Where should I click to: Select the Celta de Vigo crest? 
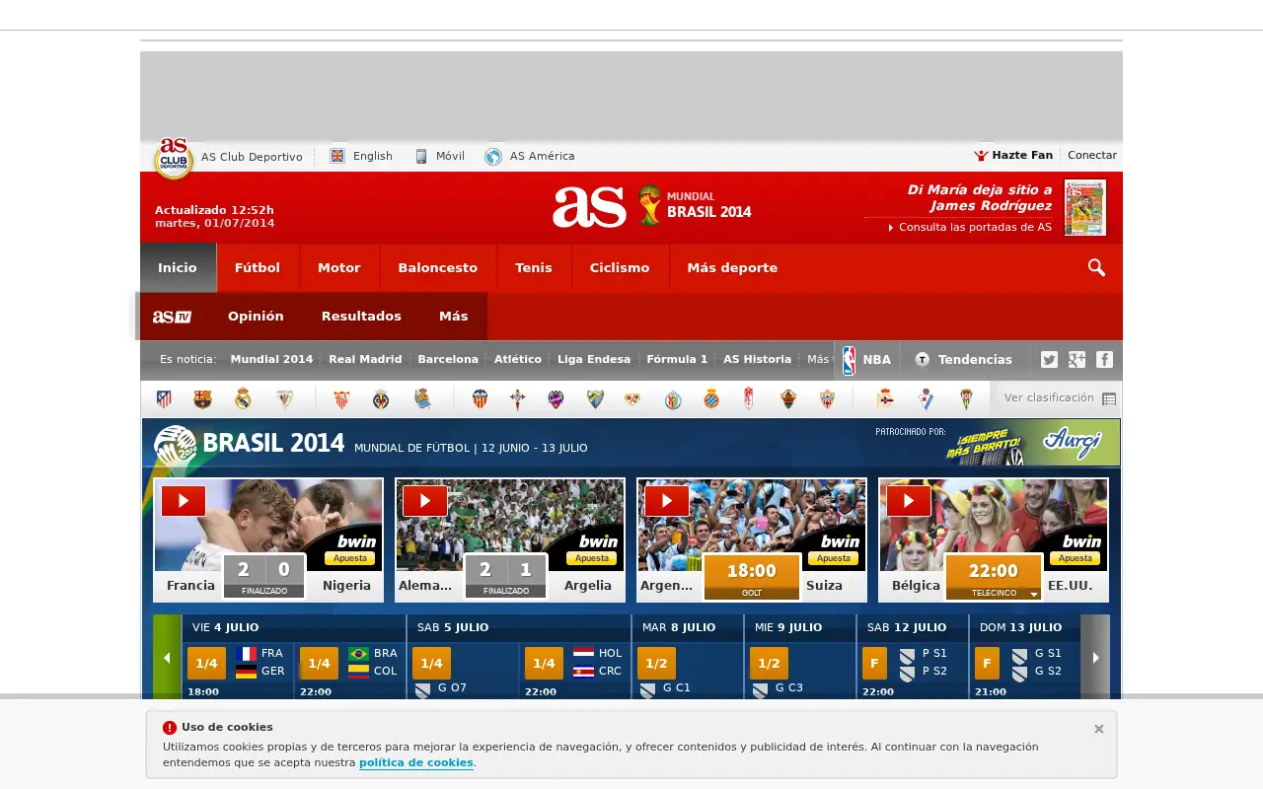[x=518, y=398]
